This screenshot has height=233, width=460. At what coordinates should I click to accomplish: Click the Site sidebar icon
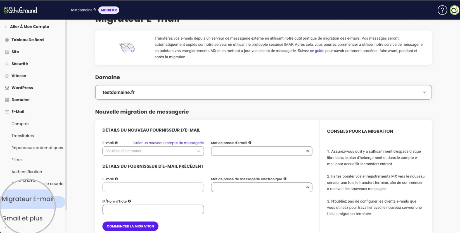7,52
